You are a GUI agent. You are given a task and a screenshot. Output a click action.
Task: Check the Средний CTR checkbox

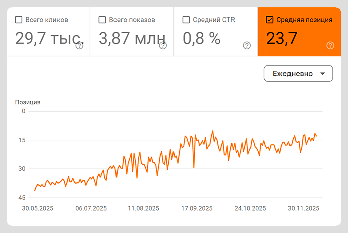point(186,20)
